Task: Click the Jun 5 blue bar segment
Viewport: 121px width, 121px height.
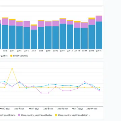Action: pos(19,38)
